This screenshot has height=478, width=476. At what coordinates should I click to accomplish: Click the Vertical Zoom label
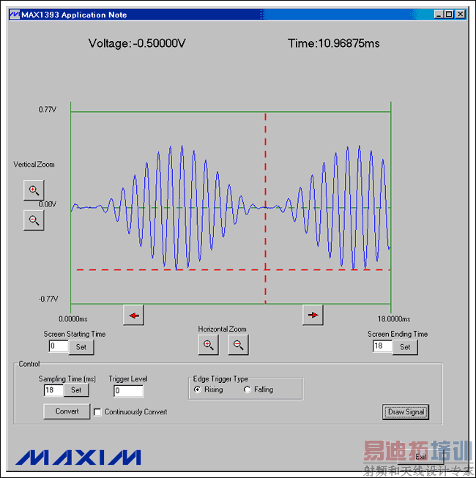tap(34, 165)
